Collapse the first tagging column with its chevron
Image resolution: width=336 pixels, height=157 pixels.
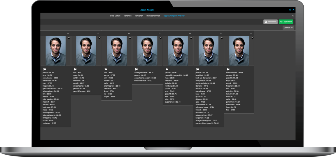pos(68,33)
